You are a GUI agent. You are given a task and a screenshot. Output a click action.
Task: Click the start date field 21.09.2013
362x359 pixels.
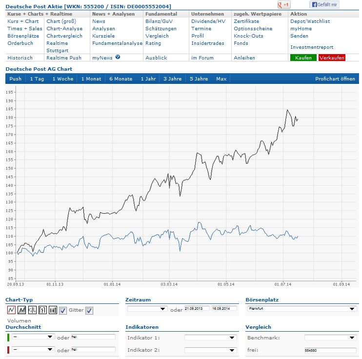pyautogui.click(x=197, y=308)
